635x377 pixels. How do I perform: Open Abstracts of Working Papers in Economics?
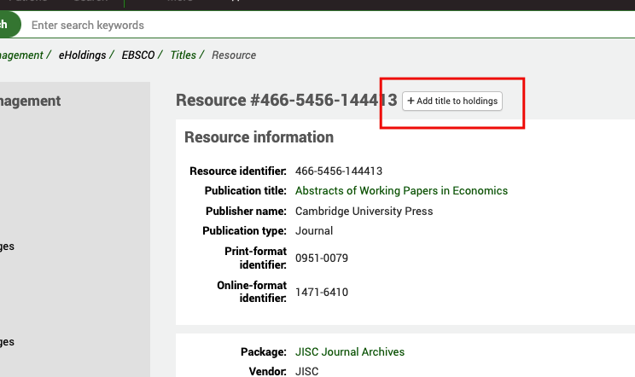[x=401, y=191]
